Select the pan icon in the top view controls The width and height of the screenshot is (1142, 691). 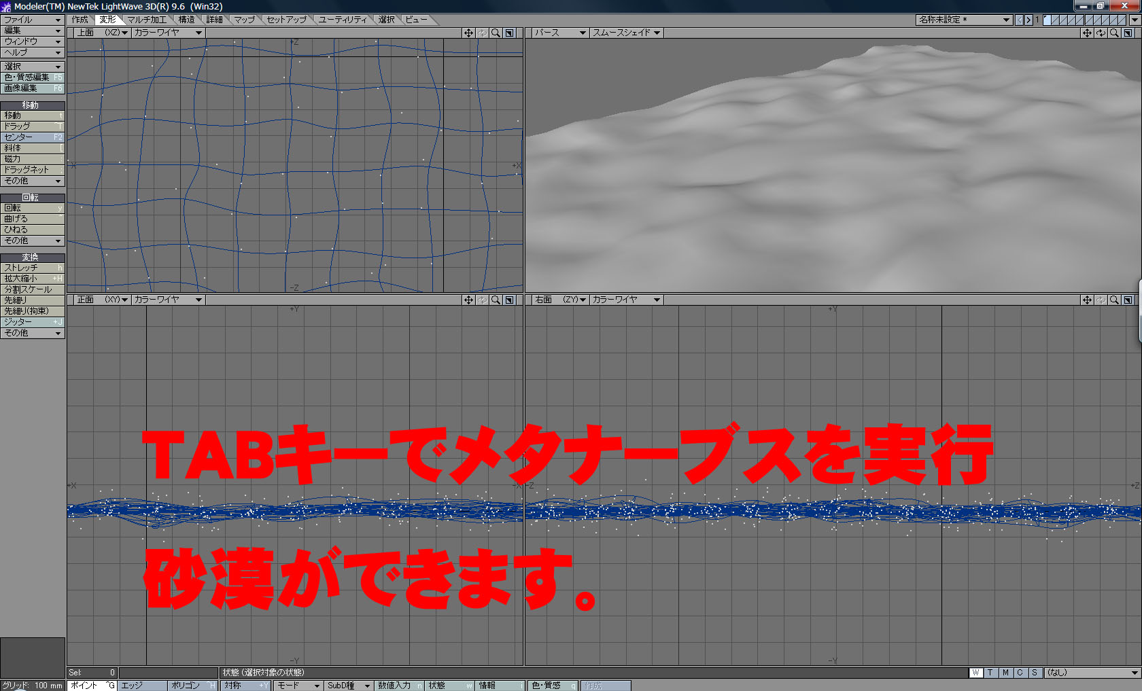click(x=468, y=32)
